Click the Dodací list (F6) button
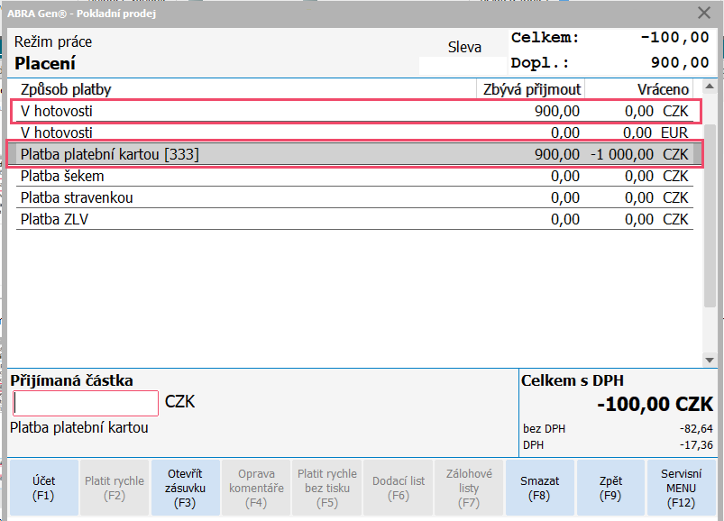 398,488
